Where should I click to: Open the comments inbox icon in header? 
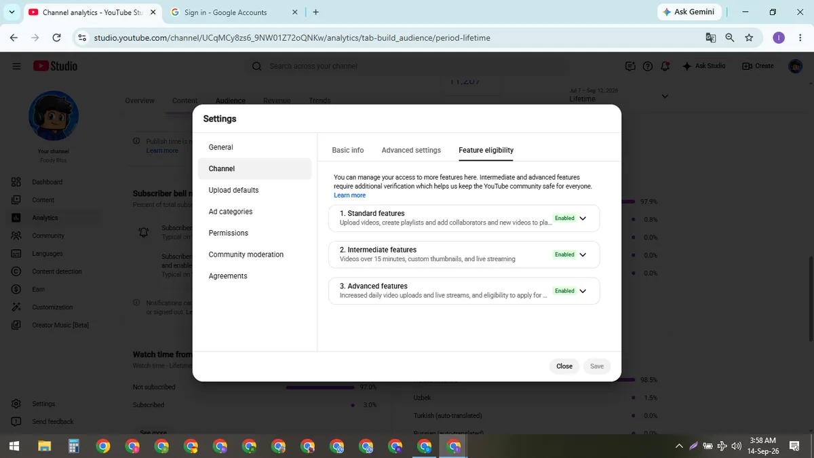630,66
